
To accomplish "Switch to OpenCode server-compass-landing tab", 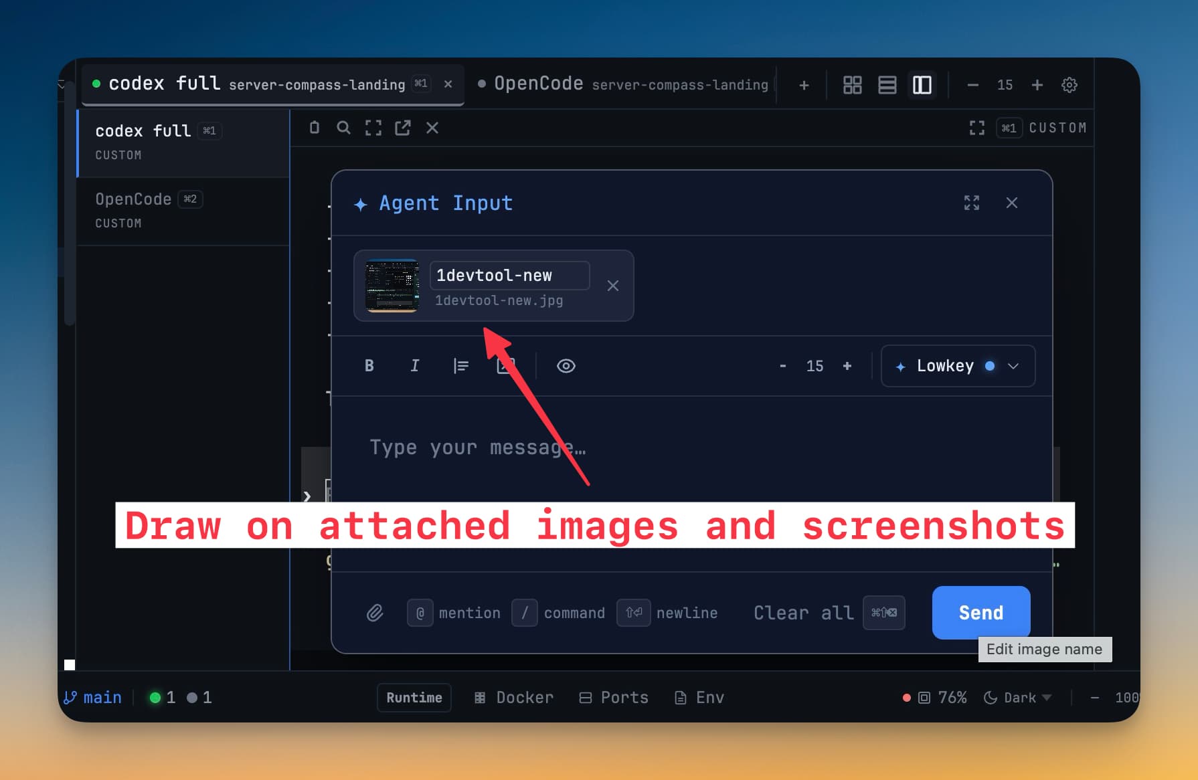I will [x=622, y=84].
